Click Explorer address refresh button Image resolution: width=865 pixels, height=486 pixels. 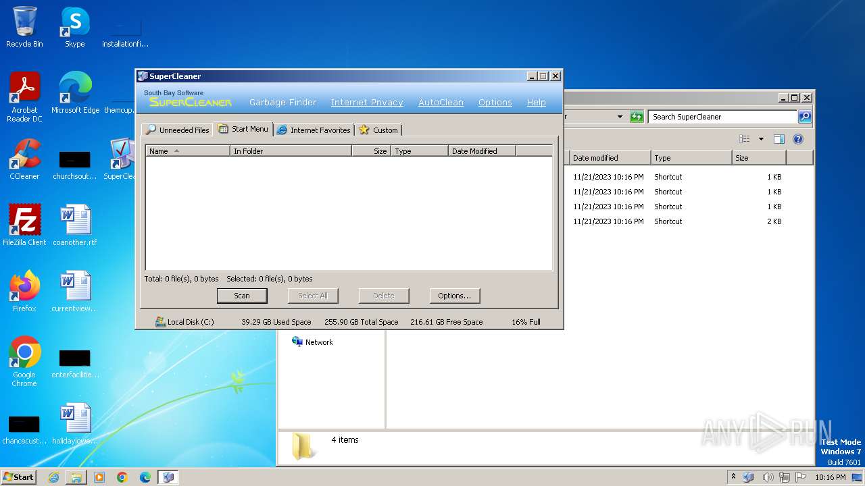pos(637,117)
